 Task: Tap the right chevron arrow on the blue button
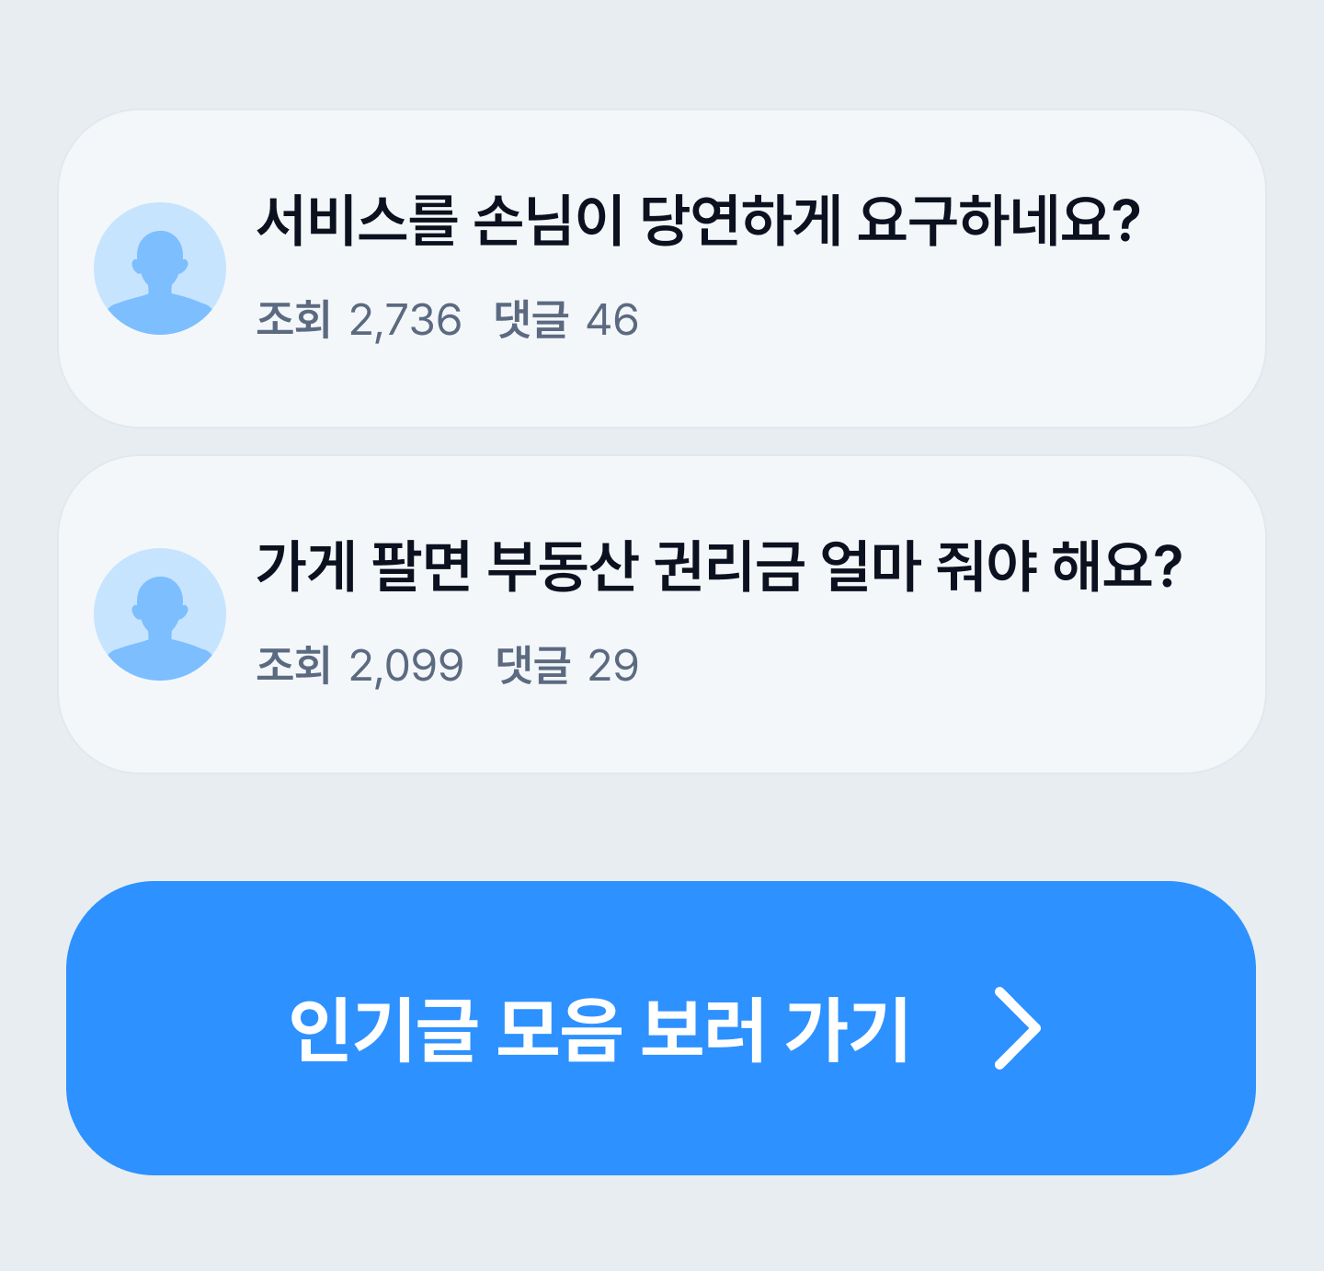pyautogui.click(x=1017, y=1028)
